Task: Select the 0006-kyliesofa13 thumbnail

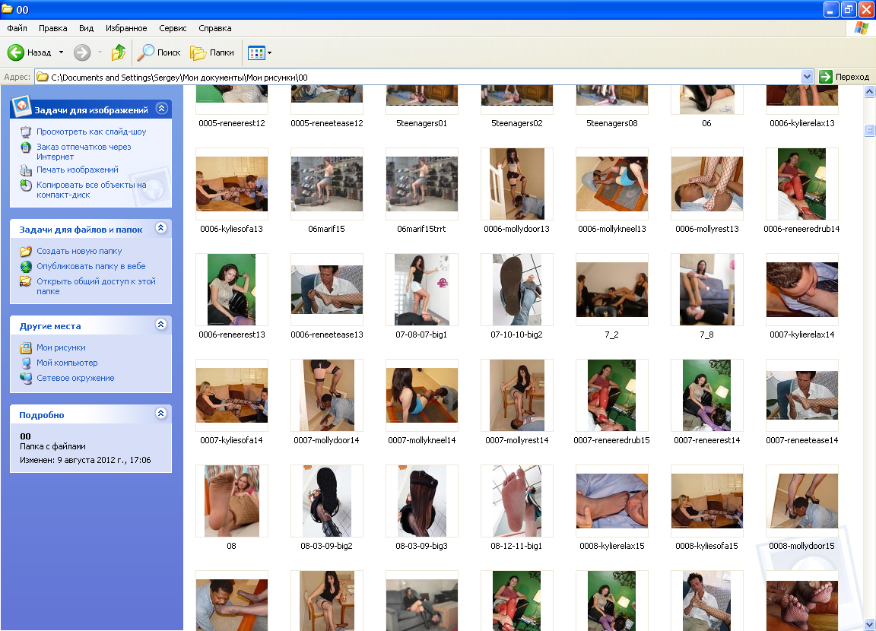Action: click(x=232, y=184)
